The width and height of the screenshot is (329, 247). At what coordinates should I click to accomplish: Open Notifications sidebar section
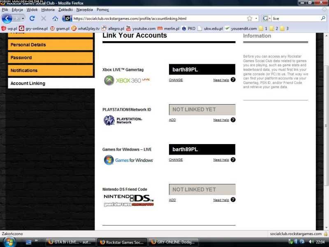[x=50, y=70]
